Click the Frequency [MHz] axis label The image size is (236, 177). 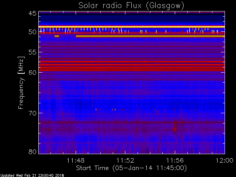[x=21, y=83]
